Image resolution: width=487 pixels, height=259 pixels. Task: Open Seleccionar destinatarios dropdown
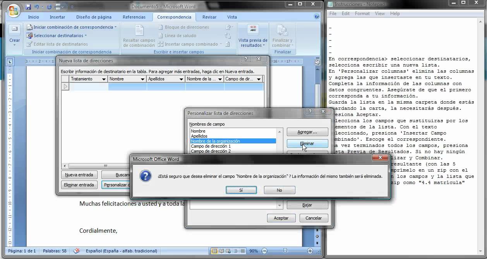click(x=57, y=36)
